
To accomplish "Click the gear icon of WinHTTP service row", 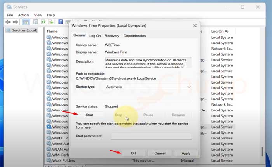I will [49, 138].
